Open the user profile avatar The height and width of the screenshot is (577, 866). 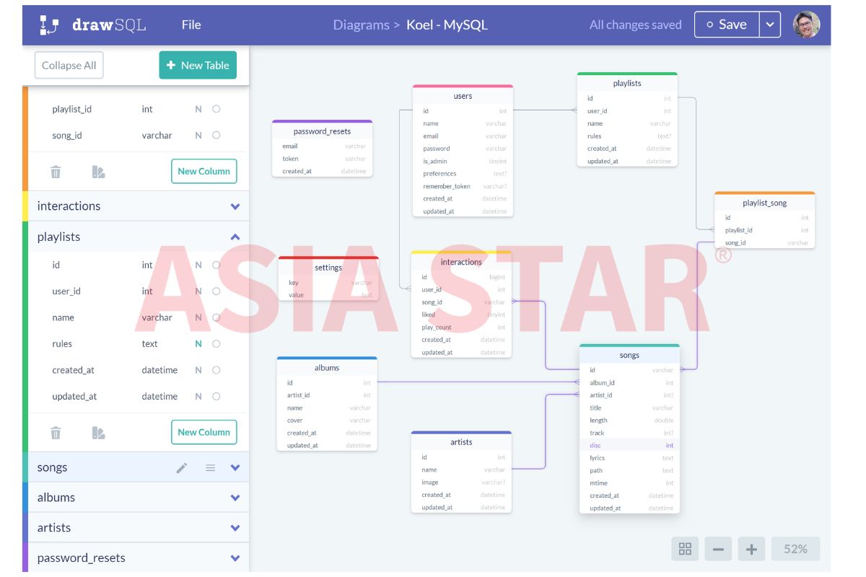(806, 25)
